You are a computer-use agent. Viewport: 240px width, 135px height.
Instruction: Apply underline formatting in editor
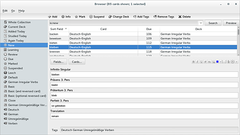(201, 62)
